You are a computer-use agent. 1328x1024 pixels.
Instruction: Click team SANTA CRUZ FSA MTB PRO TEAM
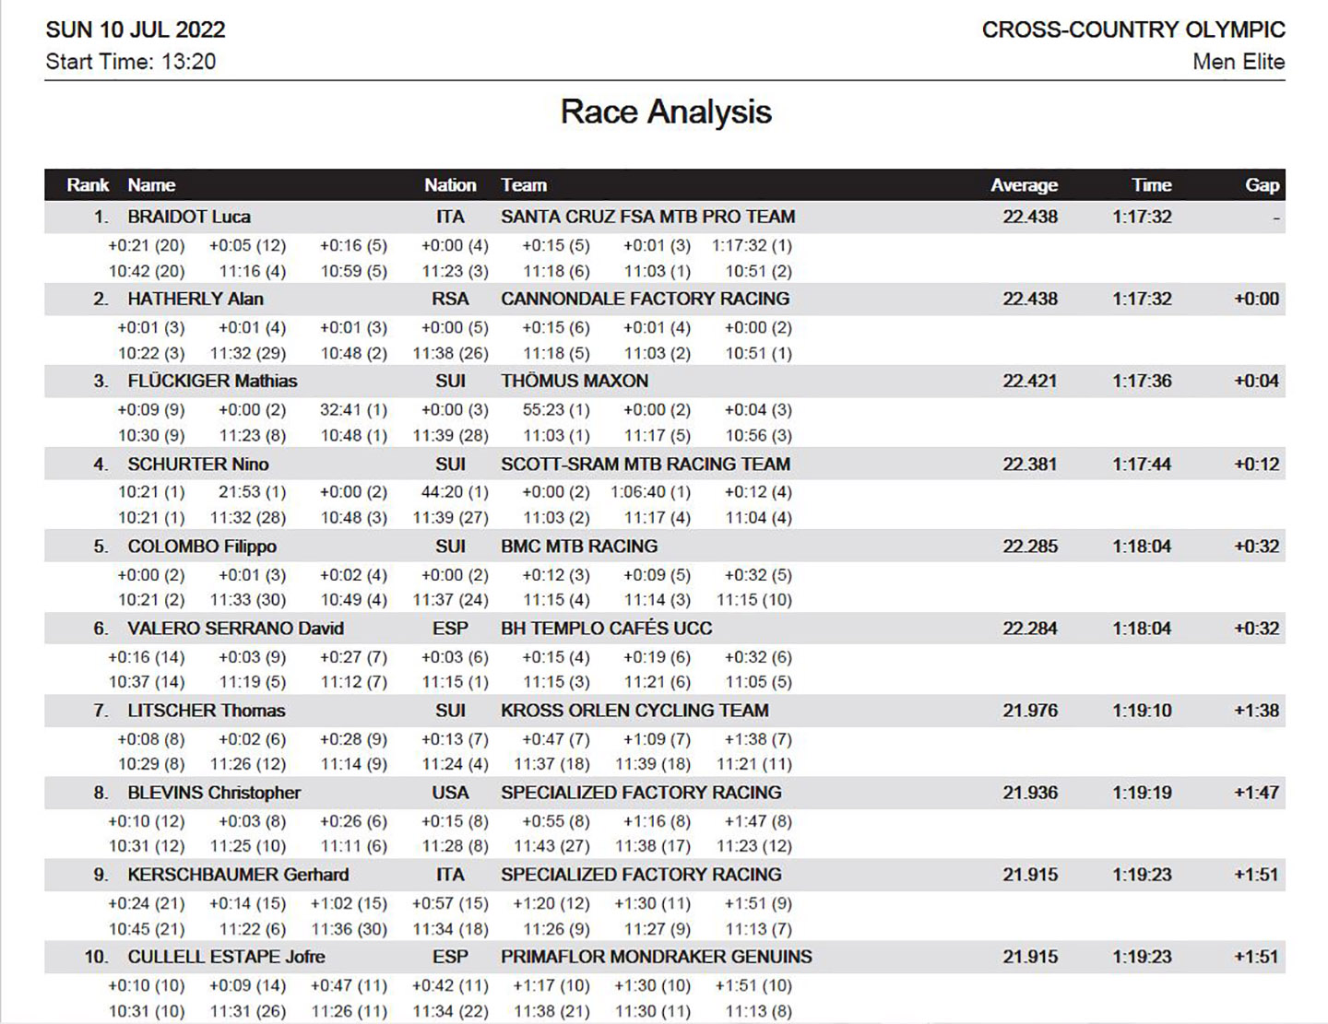647,218
